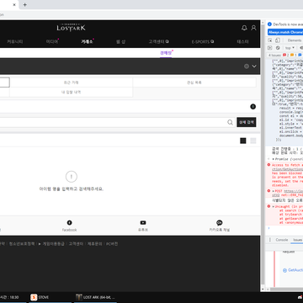Switch to the Console drawer tab
This screenshot has height=303, width=303.
(282, 240)
